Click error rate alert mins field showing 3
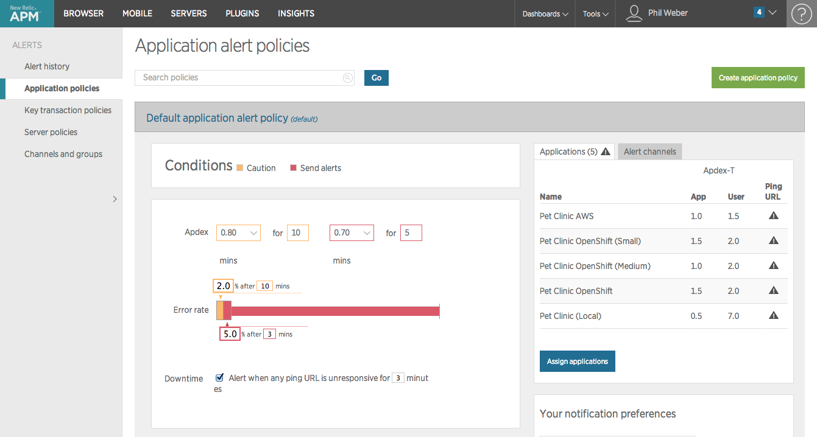Viewport: 817px width, 437px height. pyautogui.click(x=270, y=334)
